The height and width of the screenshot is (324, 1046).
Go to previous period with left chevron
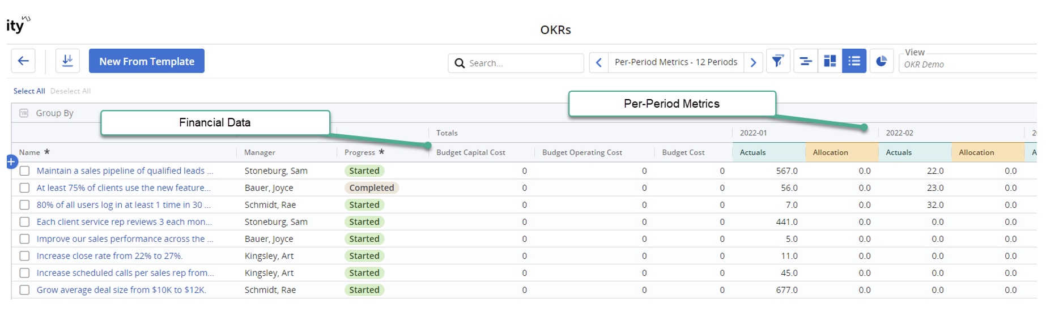pos(598,62)
